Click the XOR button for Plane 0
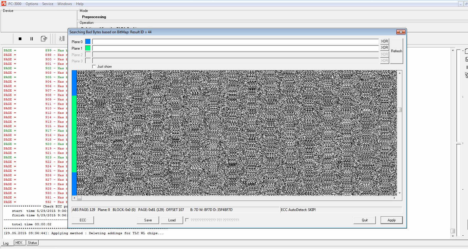This screenshot has height=249, width=468. click(384, 41)
